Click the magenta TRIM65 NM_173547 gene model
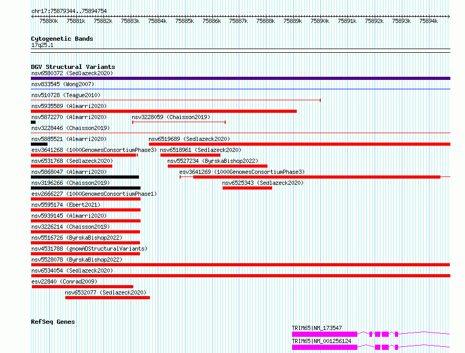The width and height of the screenshot is (465, 353). pyautogui.click(x=371, y=334)
